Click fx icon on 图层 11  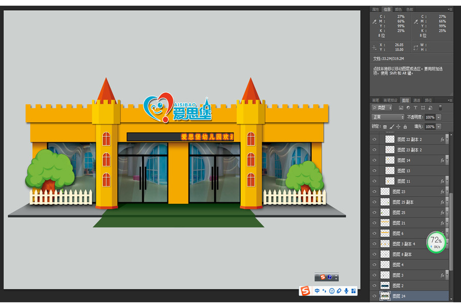(442, 181)
